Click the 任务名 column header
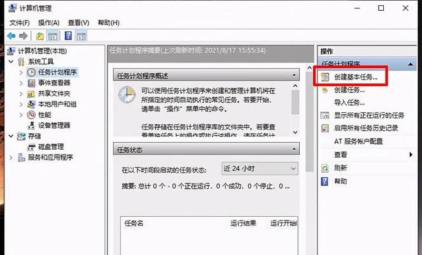 (x=134, y=224)
